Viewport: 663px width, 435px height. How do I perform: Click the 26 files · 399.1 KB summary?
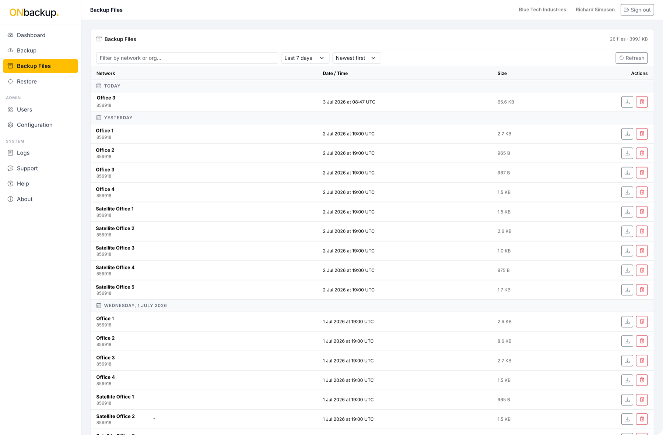point(628,39)
